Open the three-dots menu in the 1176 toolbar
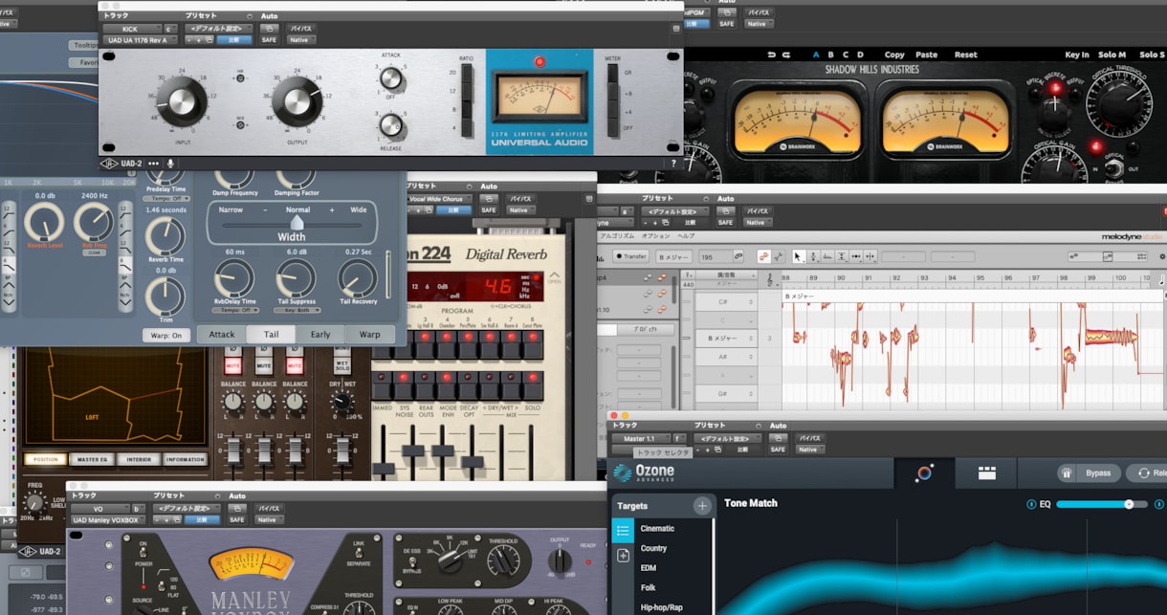Image resolution: width=1167 pixels, height=615 pixels. click(x=154, y=164)
